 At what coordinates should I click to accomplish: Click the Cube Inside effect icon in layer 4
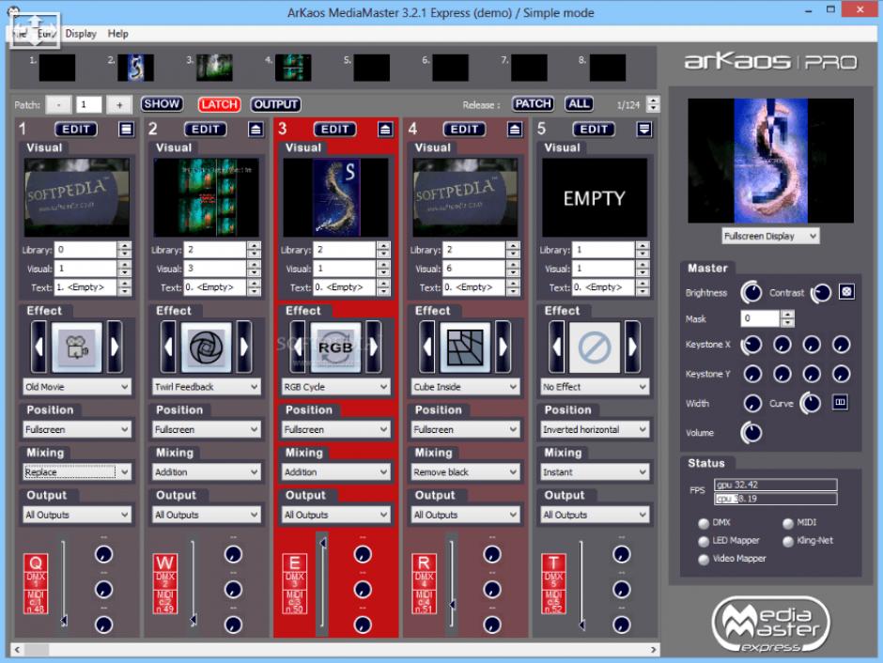(465, 347)
